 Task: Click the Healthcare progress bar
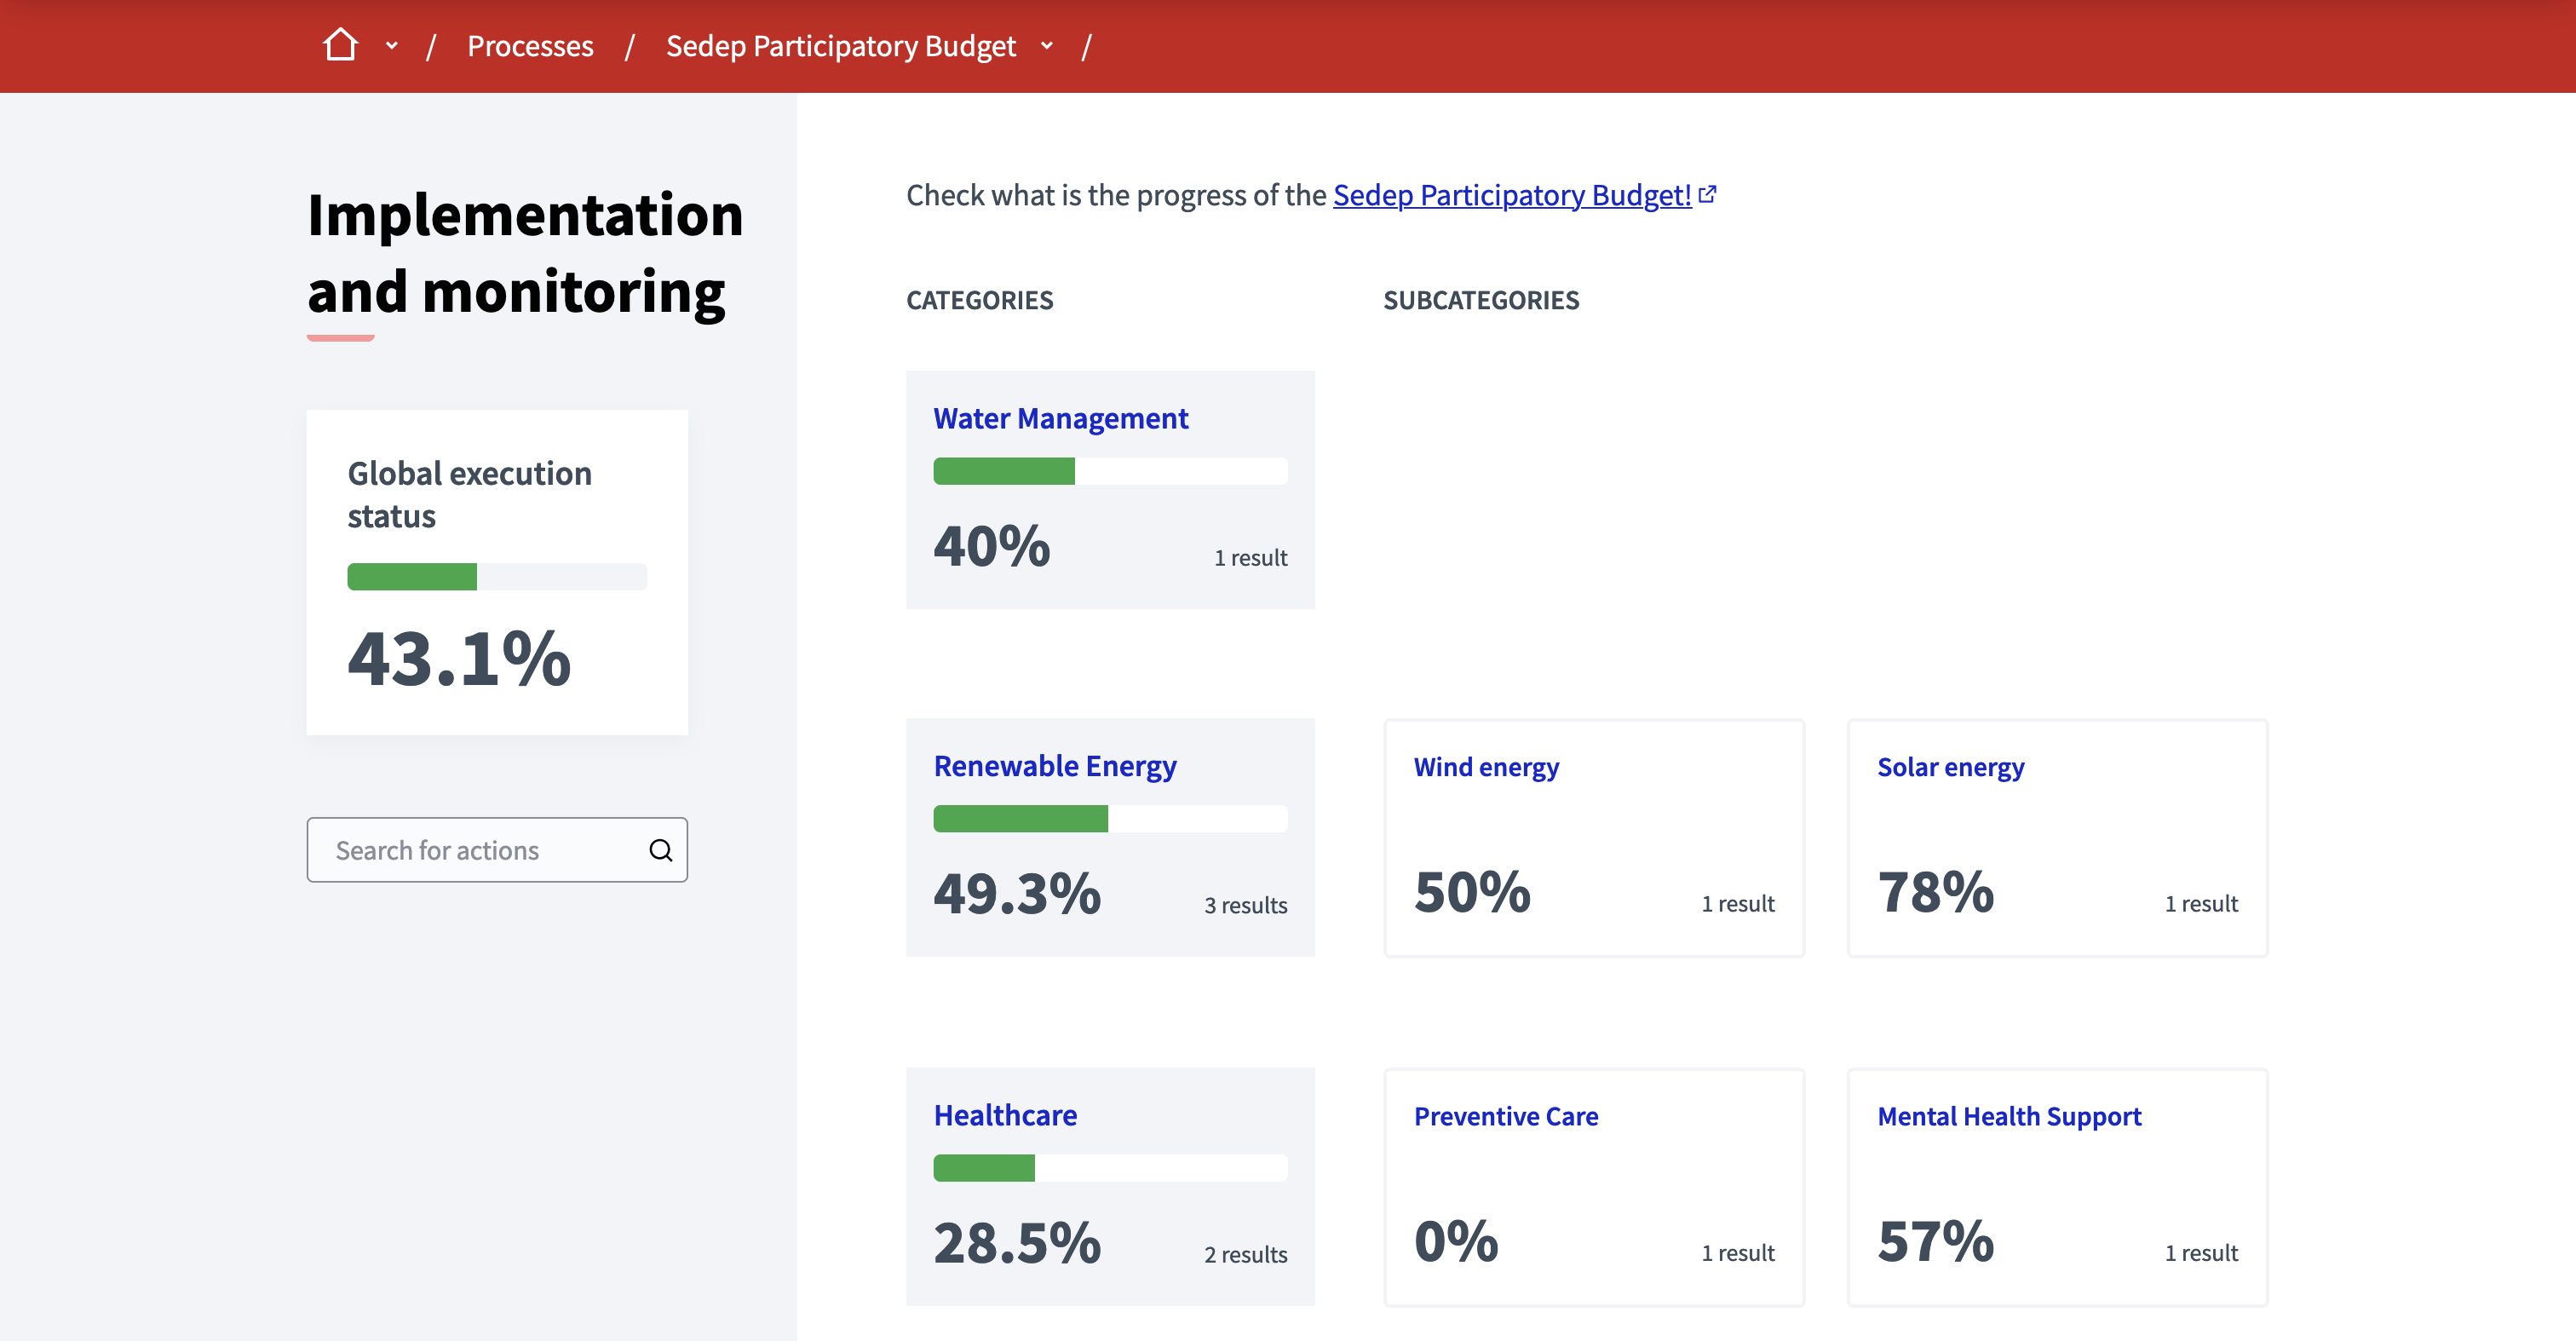pos(1110,1168)
